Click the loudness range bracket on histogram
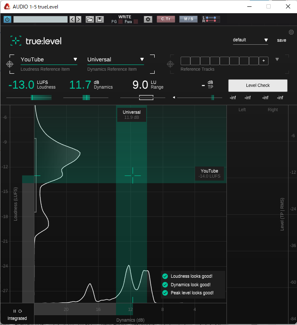This screenshot has height=325, width=297. [36, 175]
